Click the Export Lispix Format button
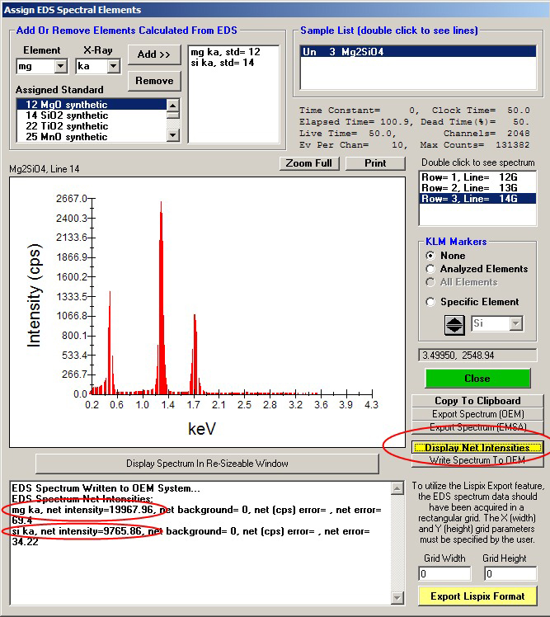Screen dimensions: 550x617 pos(479,596)
